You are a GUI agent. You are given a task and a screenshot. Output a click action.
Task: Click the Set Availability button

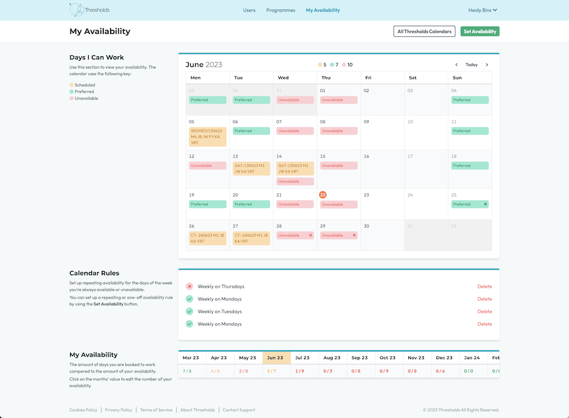click(x=480, y=31)
